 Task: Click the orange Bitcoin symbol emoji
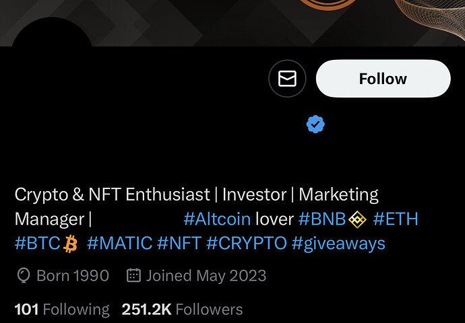coord(71,244)
